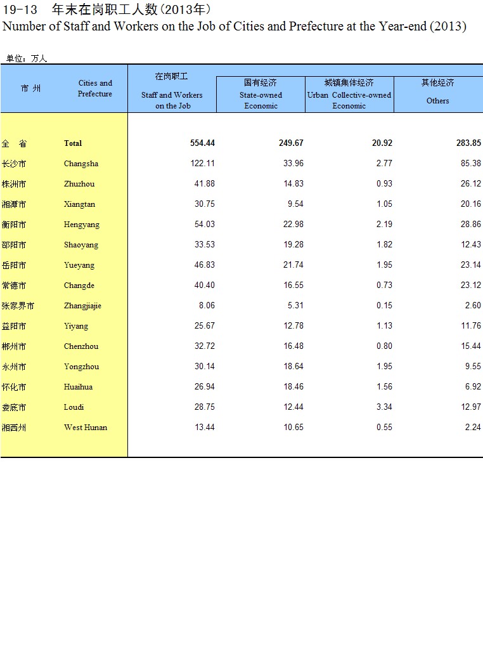Screen dimensions: 483x661
Task: Click the Chinese label '长沙市'
Action: pos(13,164)
